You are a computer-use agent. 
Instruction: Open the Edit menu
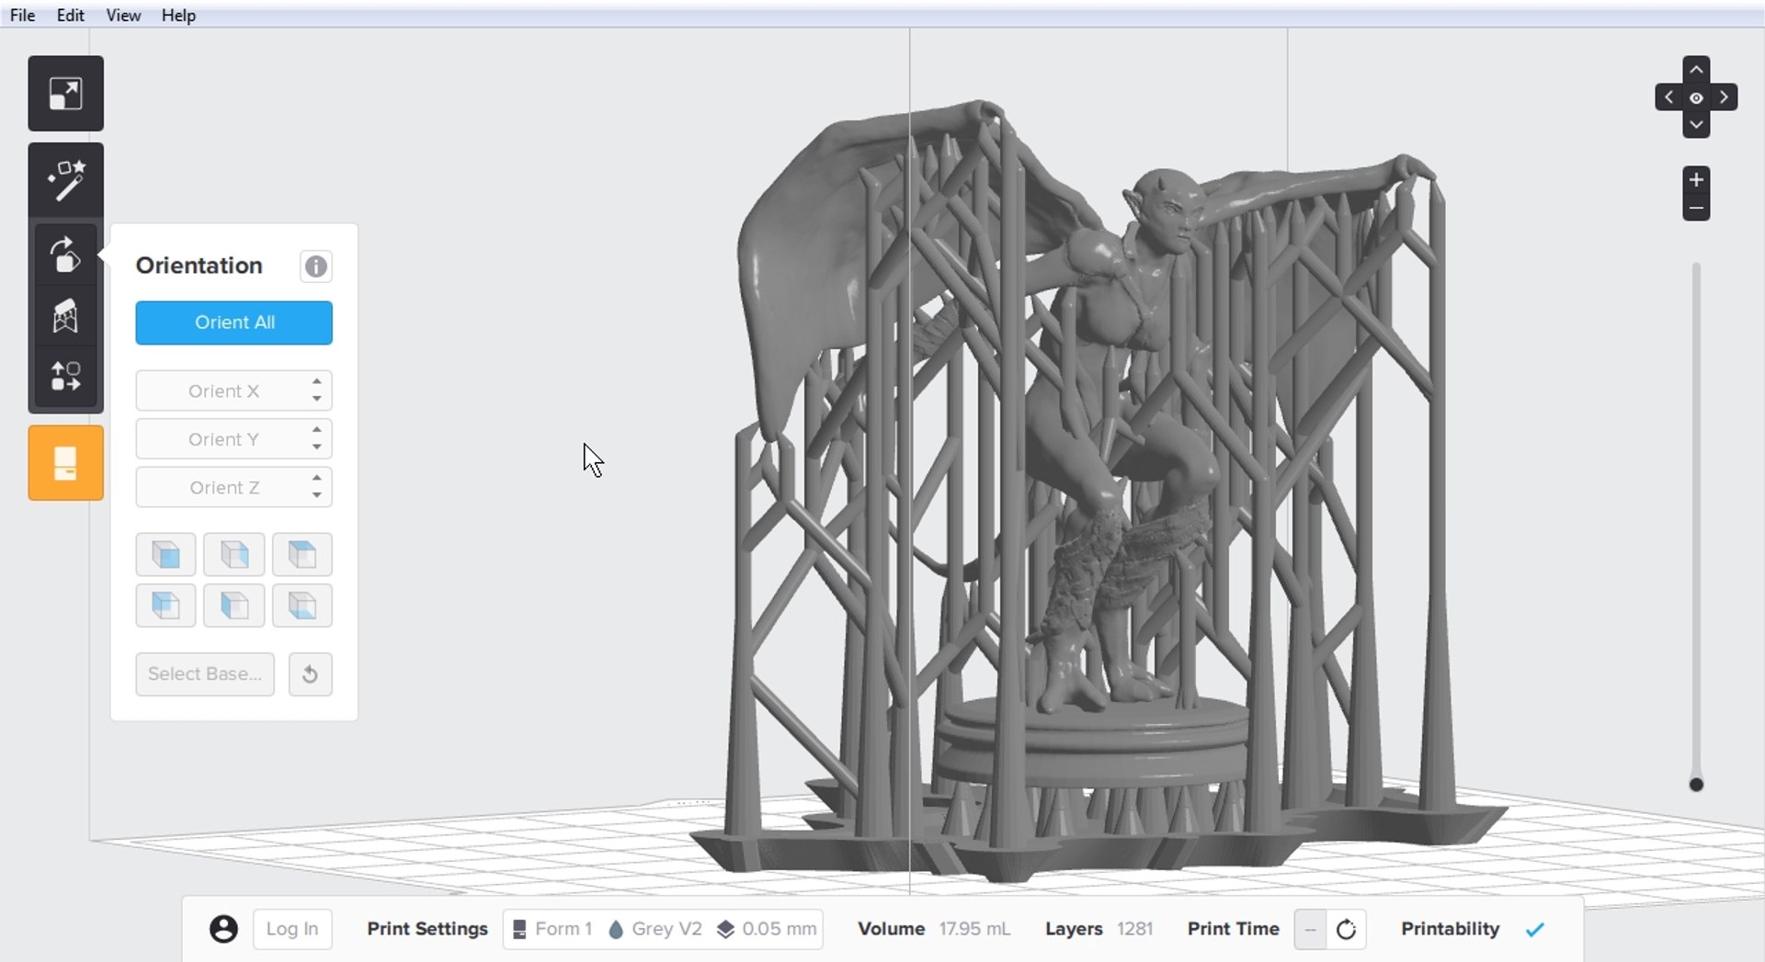pyautogui.click(x=70, y=16)
